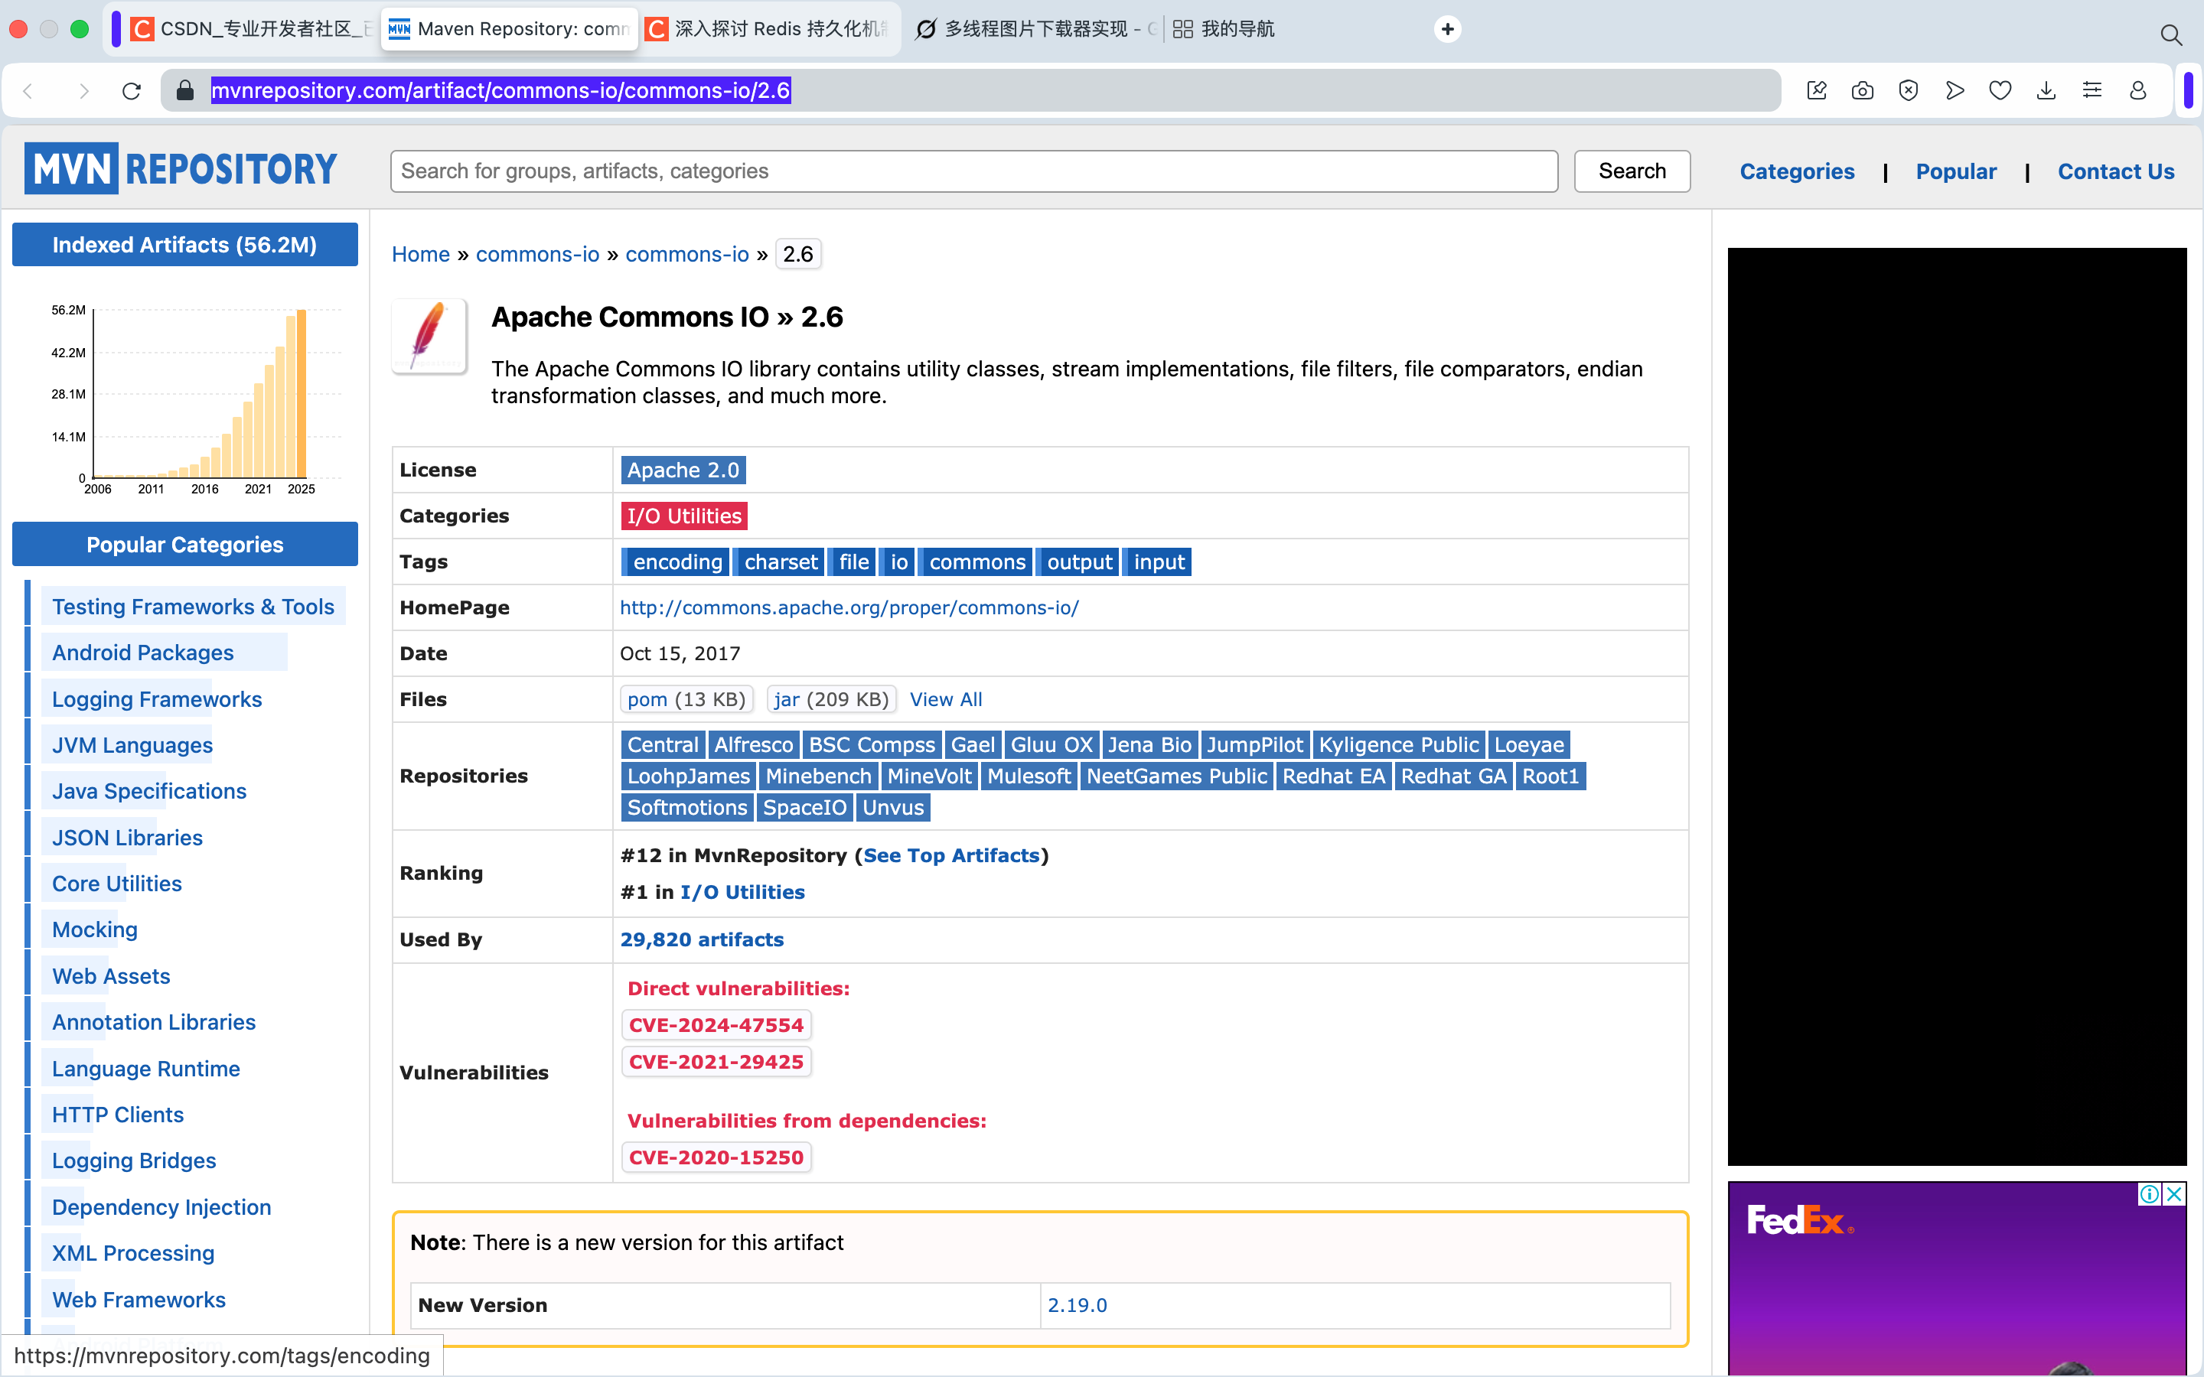Click the tab search magnifier icon
This screenshot has height=1377, width=2204.
2170,34
